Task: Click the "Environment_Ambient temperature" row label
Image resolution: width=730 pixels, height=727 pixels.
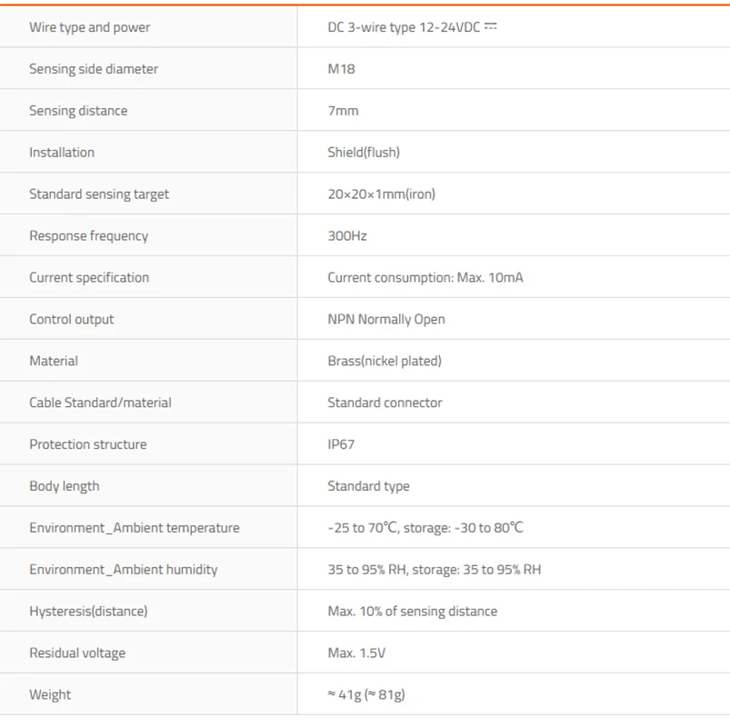Action: pos(135,528)
